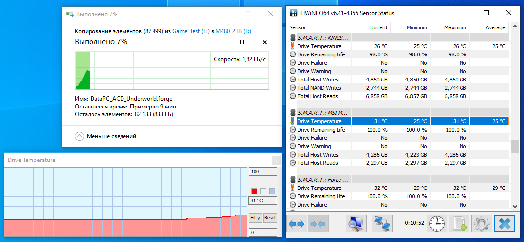This screenshot has height=242, width=524.
Task: Click the chip icon beside S.M.A.R.T.: KINGS...
Action: pyautogui.click(x=293, y=38)
